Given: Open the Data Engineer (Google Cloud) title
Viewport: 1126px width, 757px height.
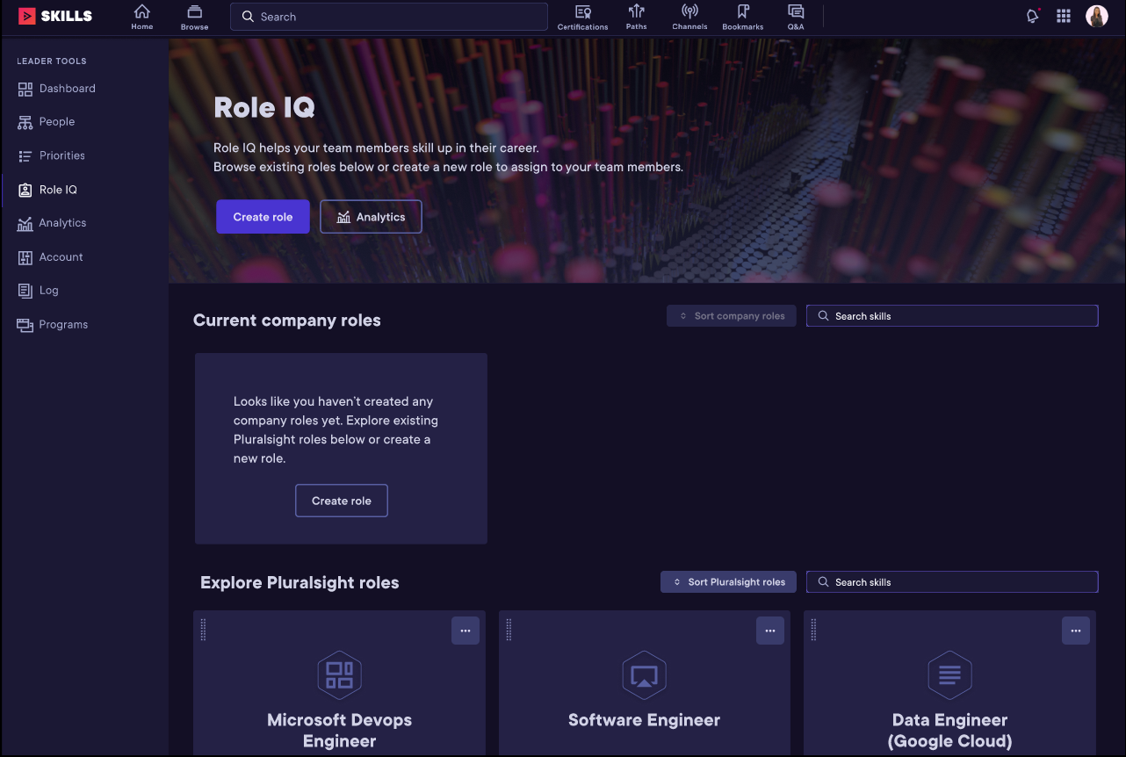Looking at the screenshot, I should 949,731.
